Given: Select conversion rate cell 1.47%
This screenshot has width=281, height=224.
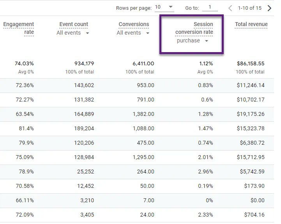Looking at the screenshot, I should (x=205, y=128).
